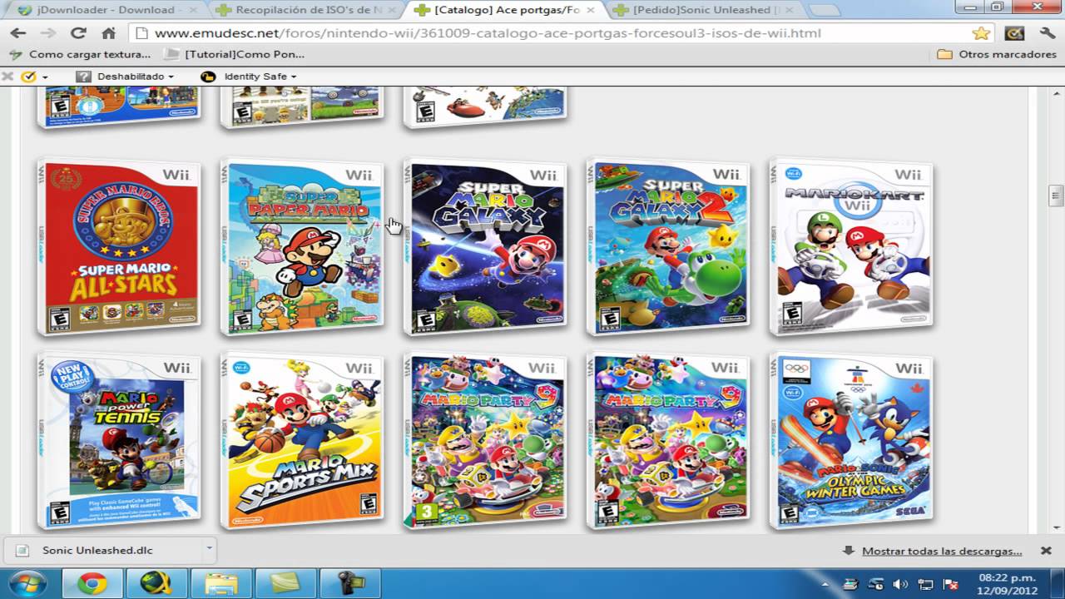This screenshot has width=1065, height=599.
Task: Open the camcorder recorder taskbar icon
Action: [x=349, y=583]
